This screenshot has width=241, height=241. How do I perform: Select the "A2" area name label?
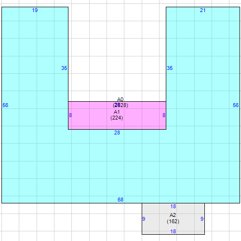pos(173,215)
